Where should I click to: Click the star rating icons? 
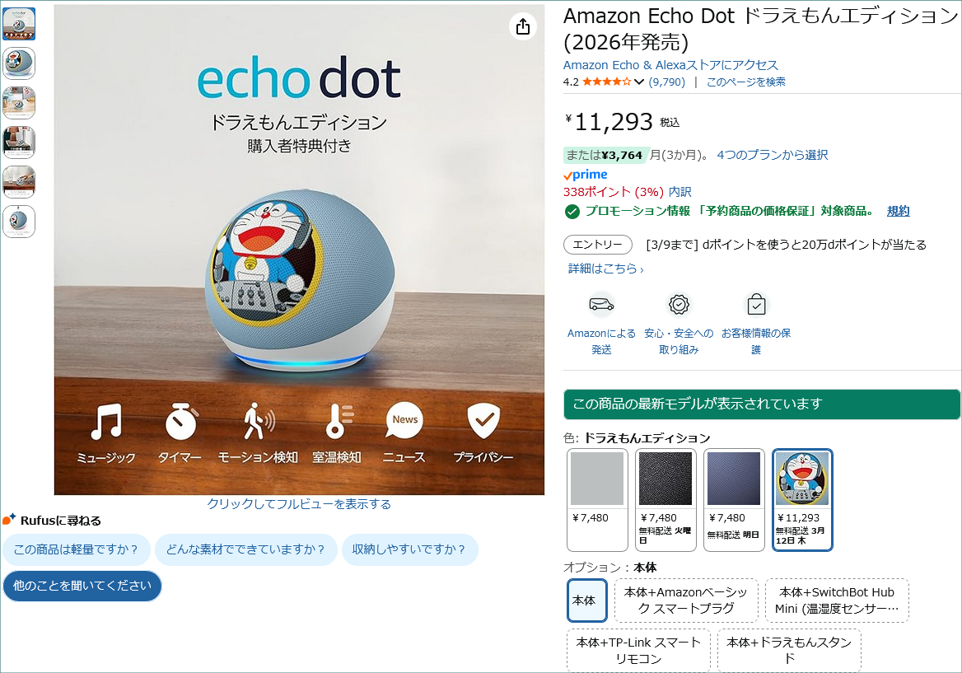pyautogui.click(x=606, y=82)
